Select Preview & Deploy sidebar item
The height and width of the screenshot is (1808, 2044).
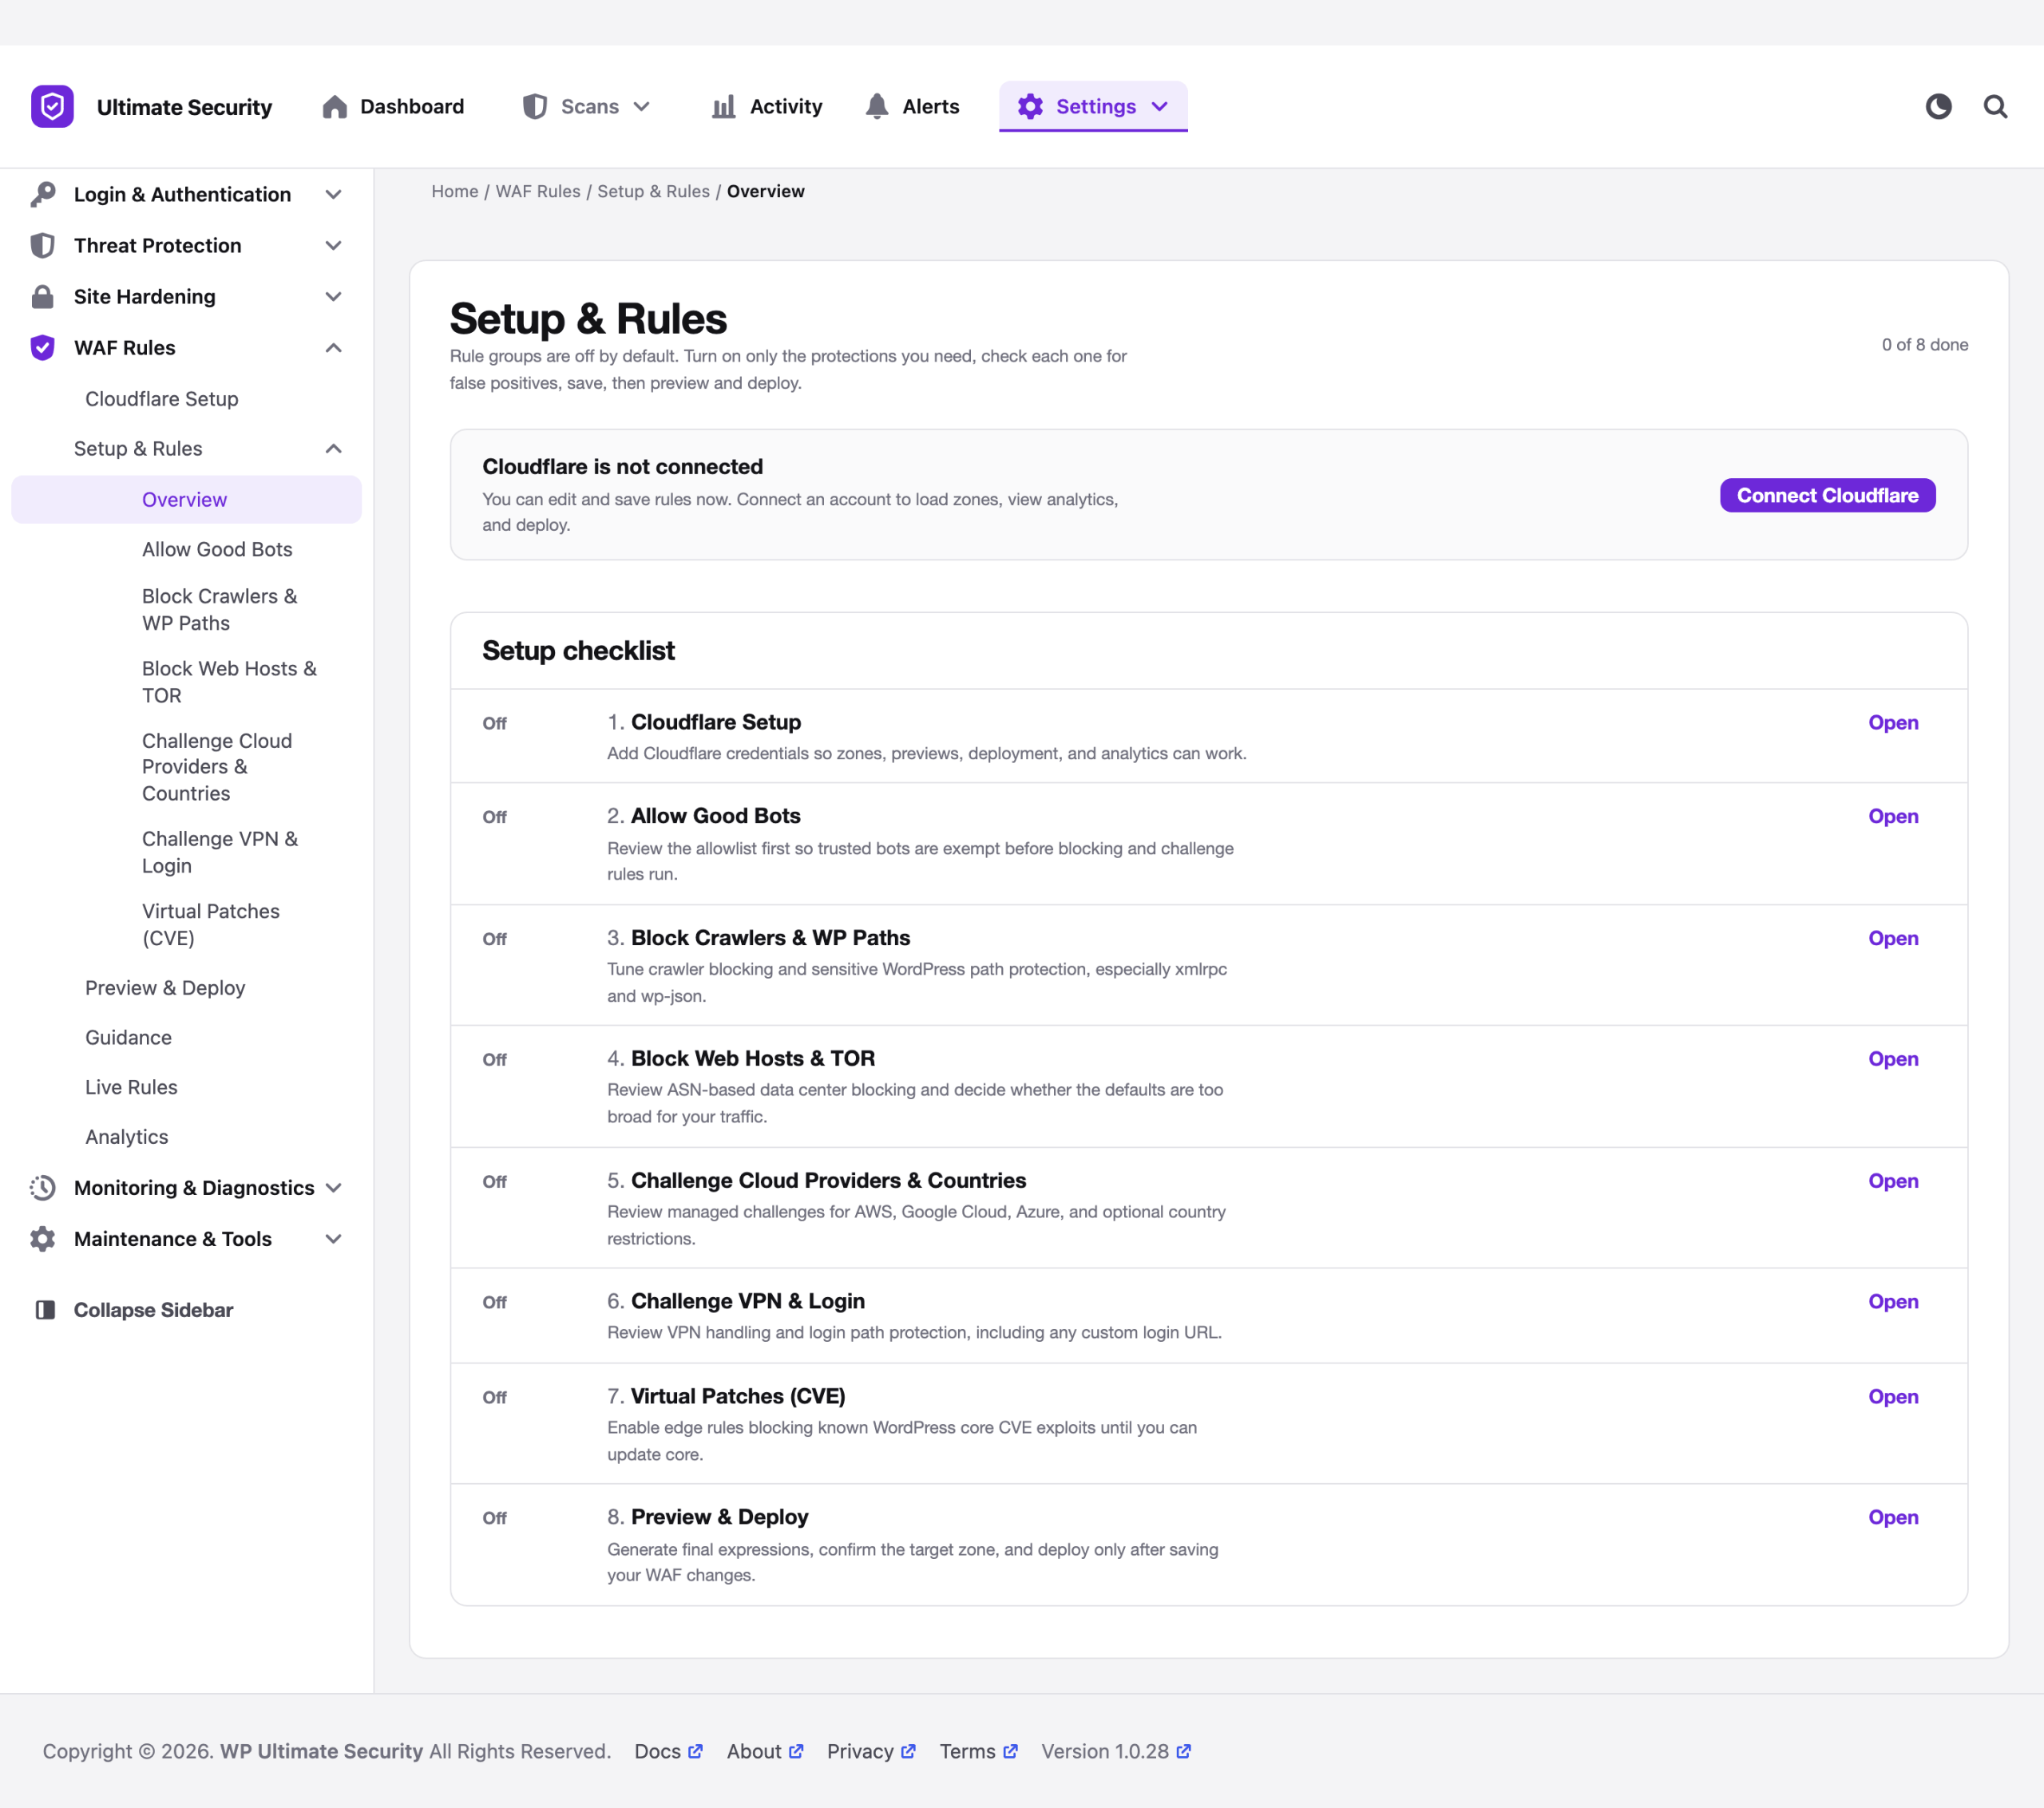coord(165,987)
